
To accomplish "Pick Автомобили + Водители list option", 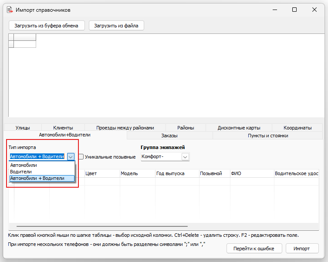I will click(x=37, y=178).
